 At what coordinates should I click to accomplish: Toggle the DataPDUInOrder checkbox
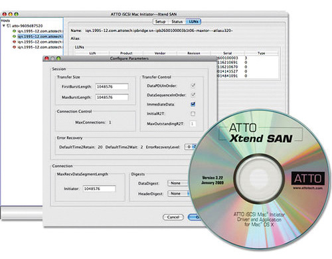click(x=193, y=86)
